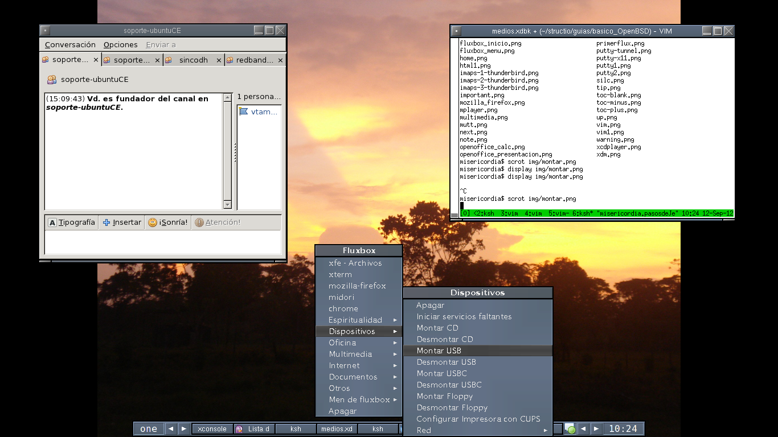Launch xterm from the Fluxbox menu

[x=359, y=274]
